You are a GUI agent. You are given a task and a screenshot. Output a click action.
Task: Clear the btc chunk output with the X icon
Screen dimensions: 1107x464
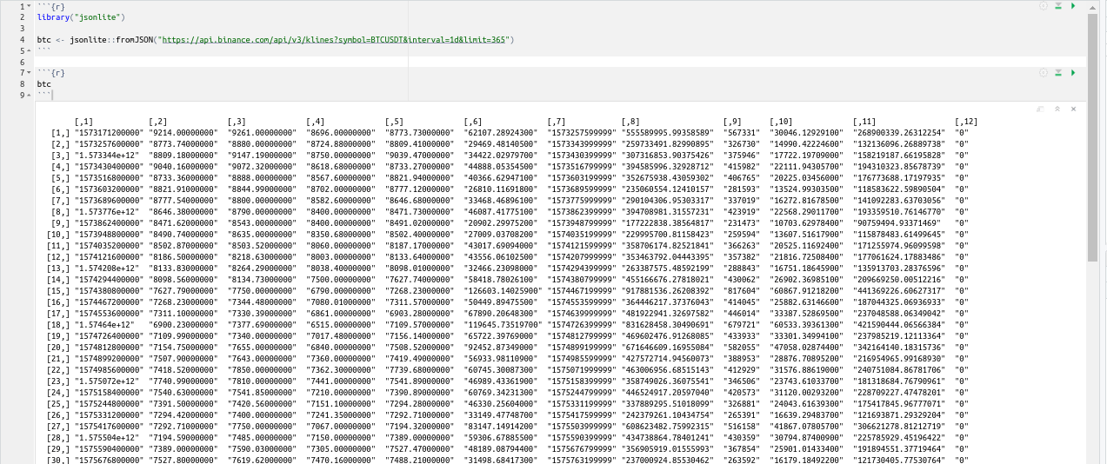pyautogui.click(x=1074, y=109)
